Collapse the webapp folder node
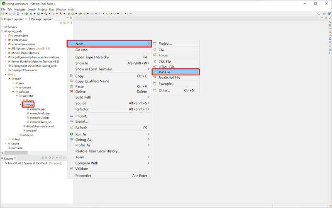This screenshot has width=332, height=208. 13,92
